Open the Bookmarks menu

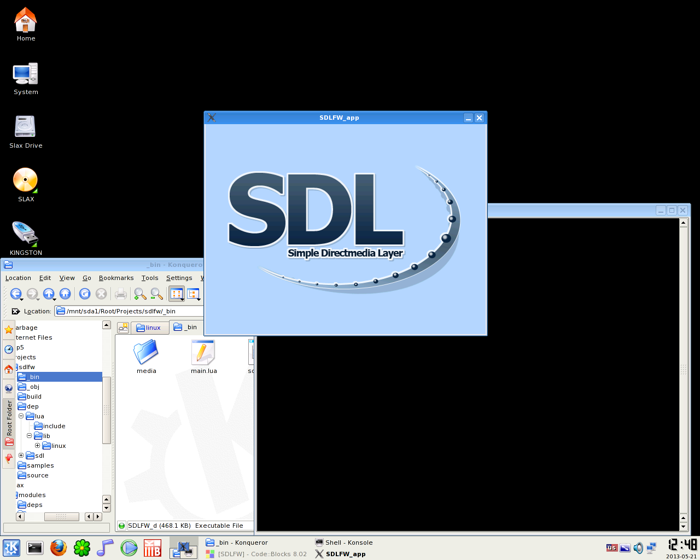click(x=116, y=278)
